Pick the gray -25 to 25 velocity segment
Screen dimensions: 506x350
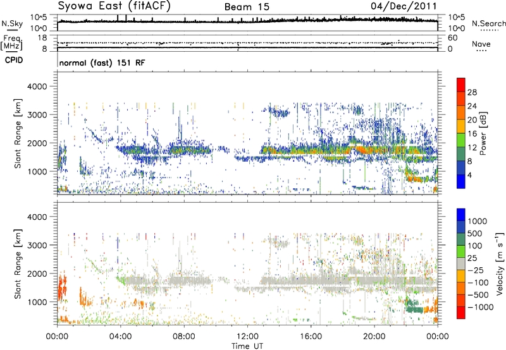pos(461,263)
